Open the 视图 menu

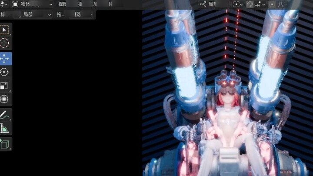point(63,4)
